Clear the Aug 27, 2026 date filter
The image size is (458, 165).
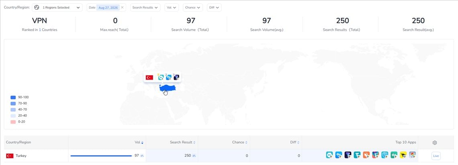pos(123,8)
